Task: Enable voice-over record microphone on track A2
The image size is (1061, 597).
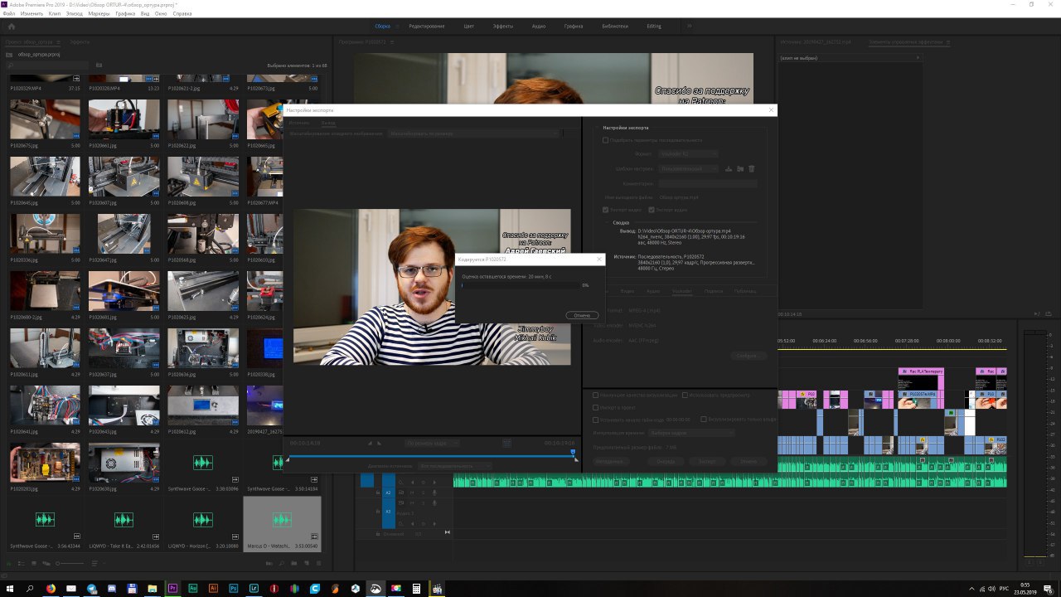Action: 434,493
